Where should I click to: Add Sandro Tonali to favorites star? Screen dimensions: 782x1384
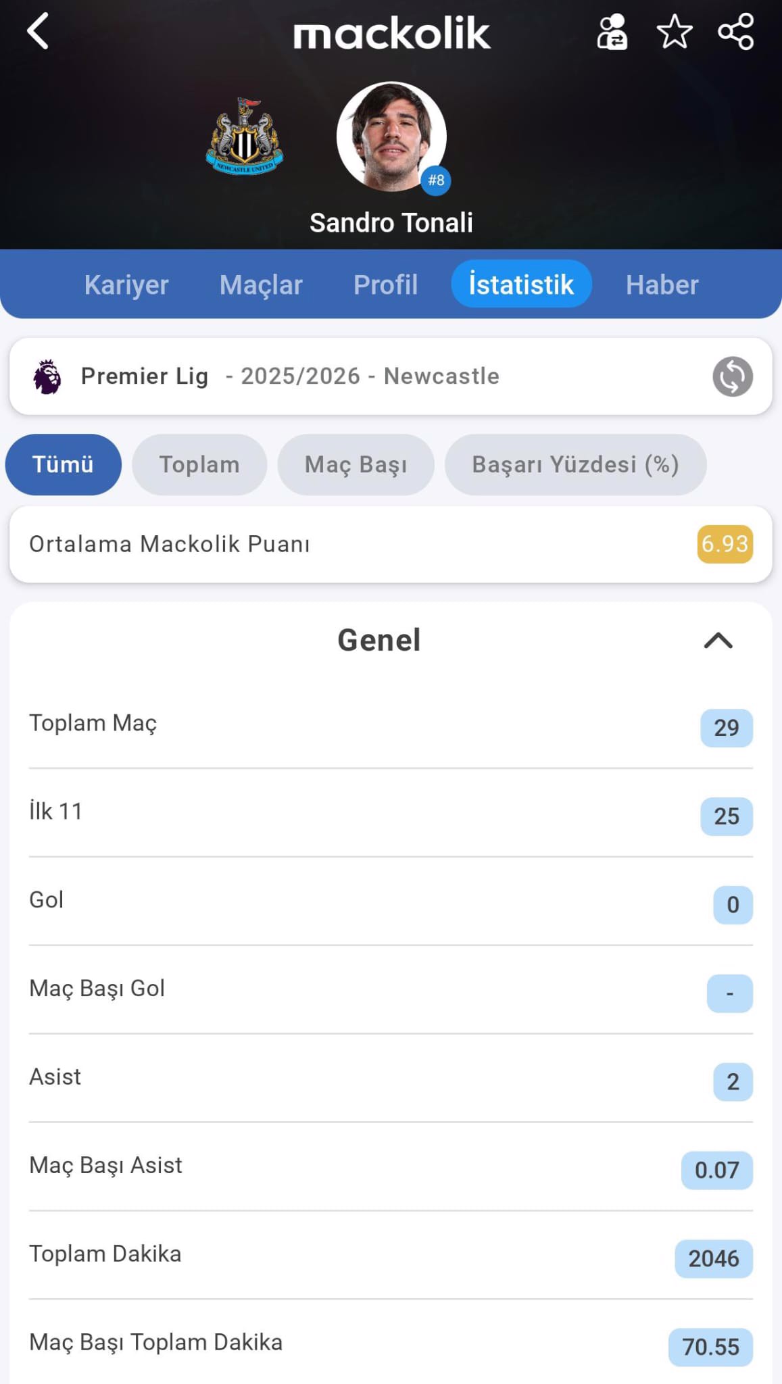(x=674, y=32)
